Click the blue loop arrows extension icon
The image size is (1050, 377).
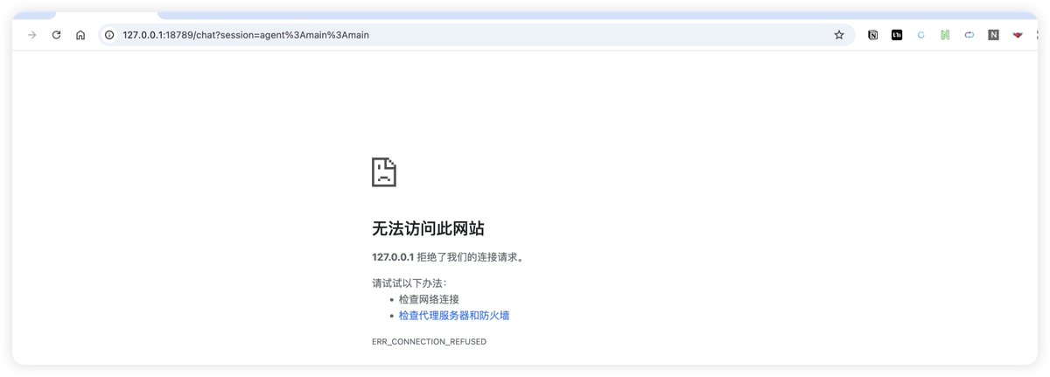click(x=969, y=35)
